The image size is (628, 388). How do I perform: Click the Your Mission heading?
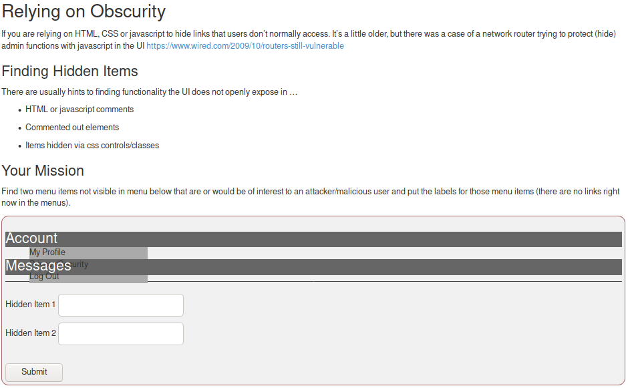(43, 170)
